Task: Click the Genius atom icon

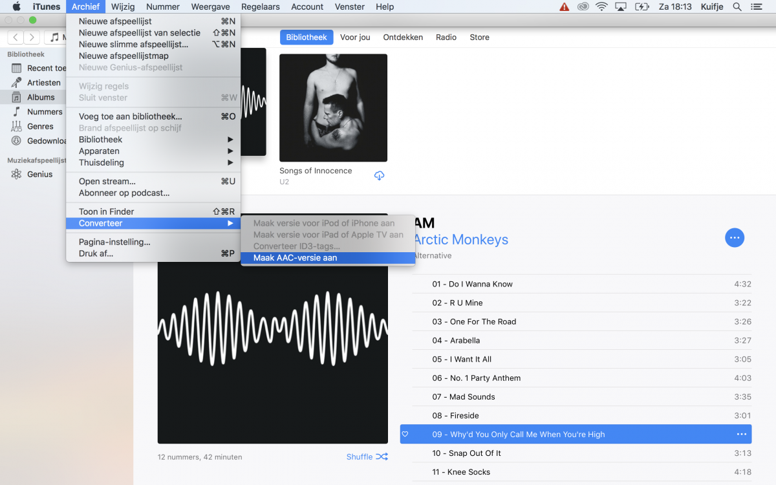Action: point(16,174)
